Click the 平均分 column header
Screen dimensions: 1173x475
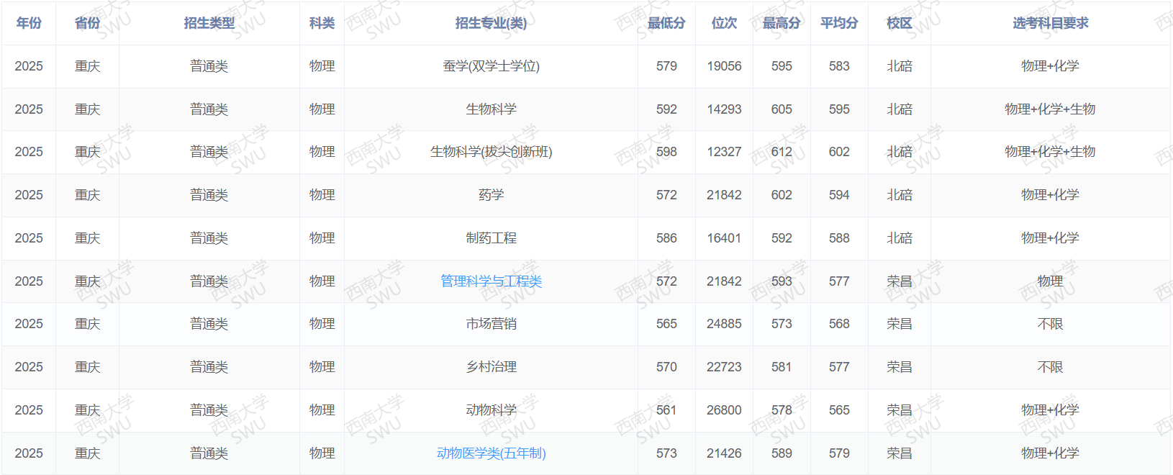tap(839, 23)
